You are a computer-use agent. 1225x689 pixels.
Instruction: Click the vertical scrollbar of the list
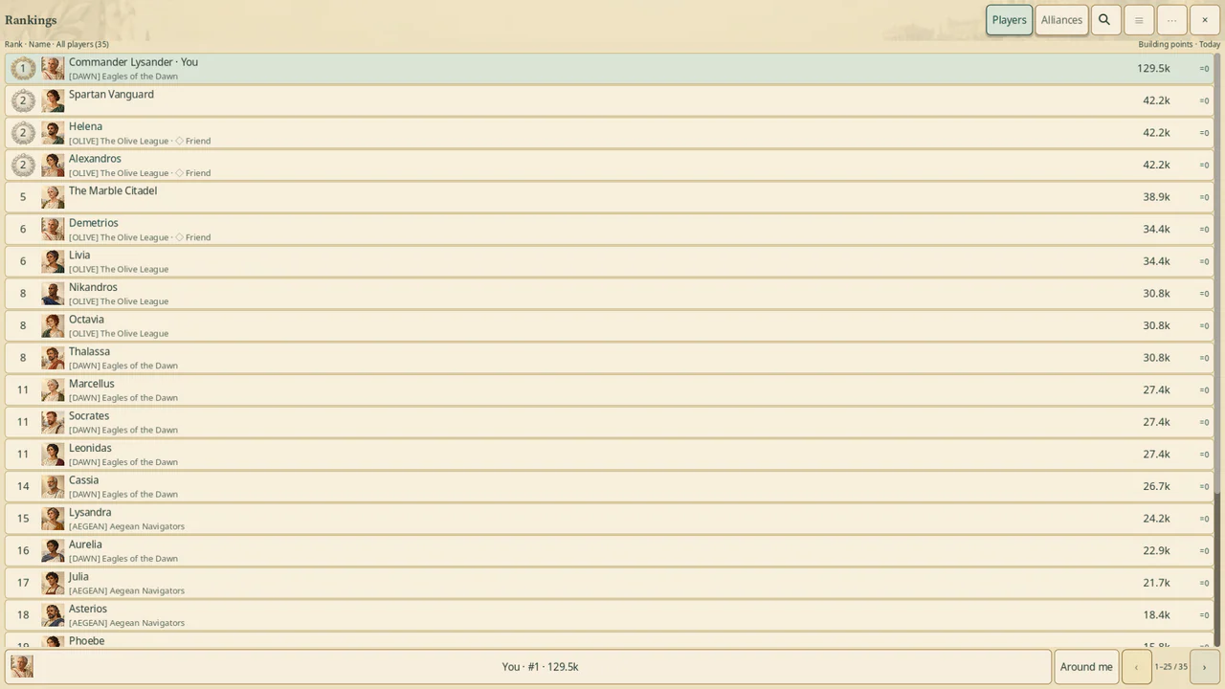[x=1217, y=351]
